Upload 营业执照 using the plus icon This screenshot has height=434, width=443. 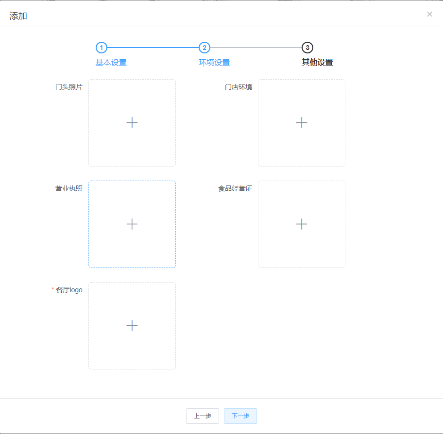point(132,224)
